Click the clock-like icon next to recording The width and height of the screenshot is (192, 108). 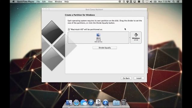[x=124, y=1]
